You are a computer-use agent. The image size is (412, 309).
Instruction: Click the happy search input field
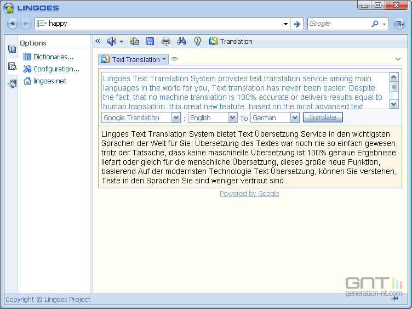click(x=165, y=24)
